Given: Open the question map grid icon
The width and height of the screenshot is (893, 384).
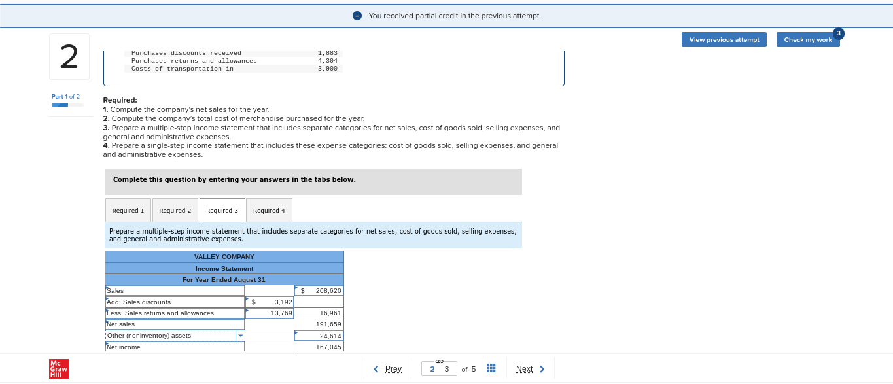Looking at the screenshot, I should point(491,368).
